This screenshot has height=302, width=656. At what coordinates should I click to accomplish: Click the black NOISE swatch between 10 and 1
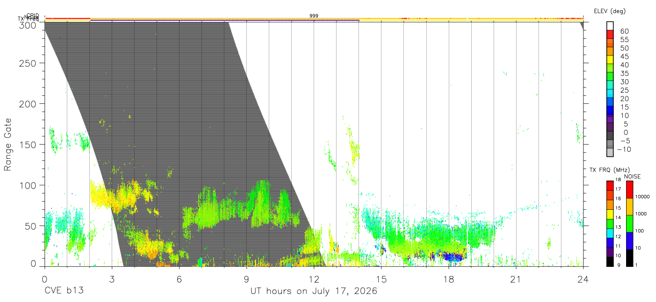point(629,258)
